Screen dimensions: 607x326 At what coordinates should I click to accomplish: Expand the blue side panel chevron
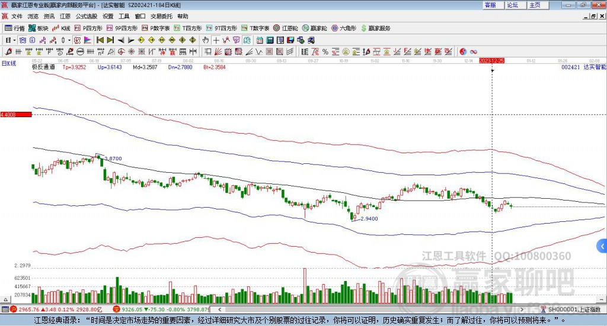coord(602,246)
